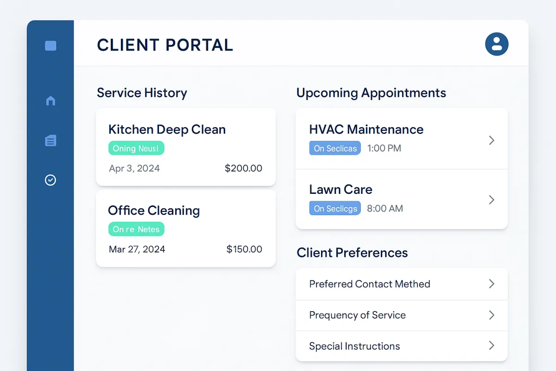Click the square logo icon in sidebar

[51, 45]
